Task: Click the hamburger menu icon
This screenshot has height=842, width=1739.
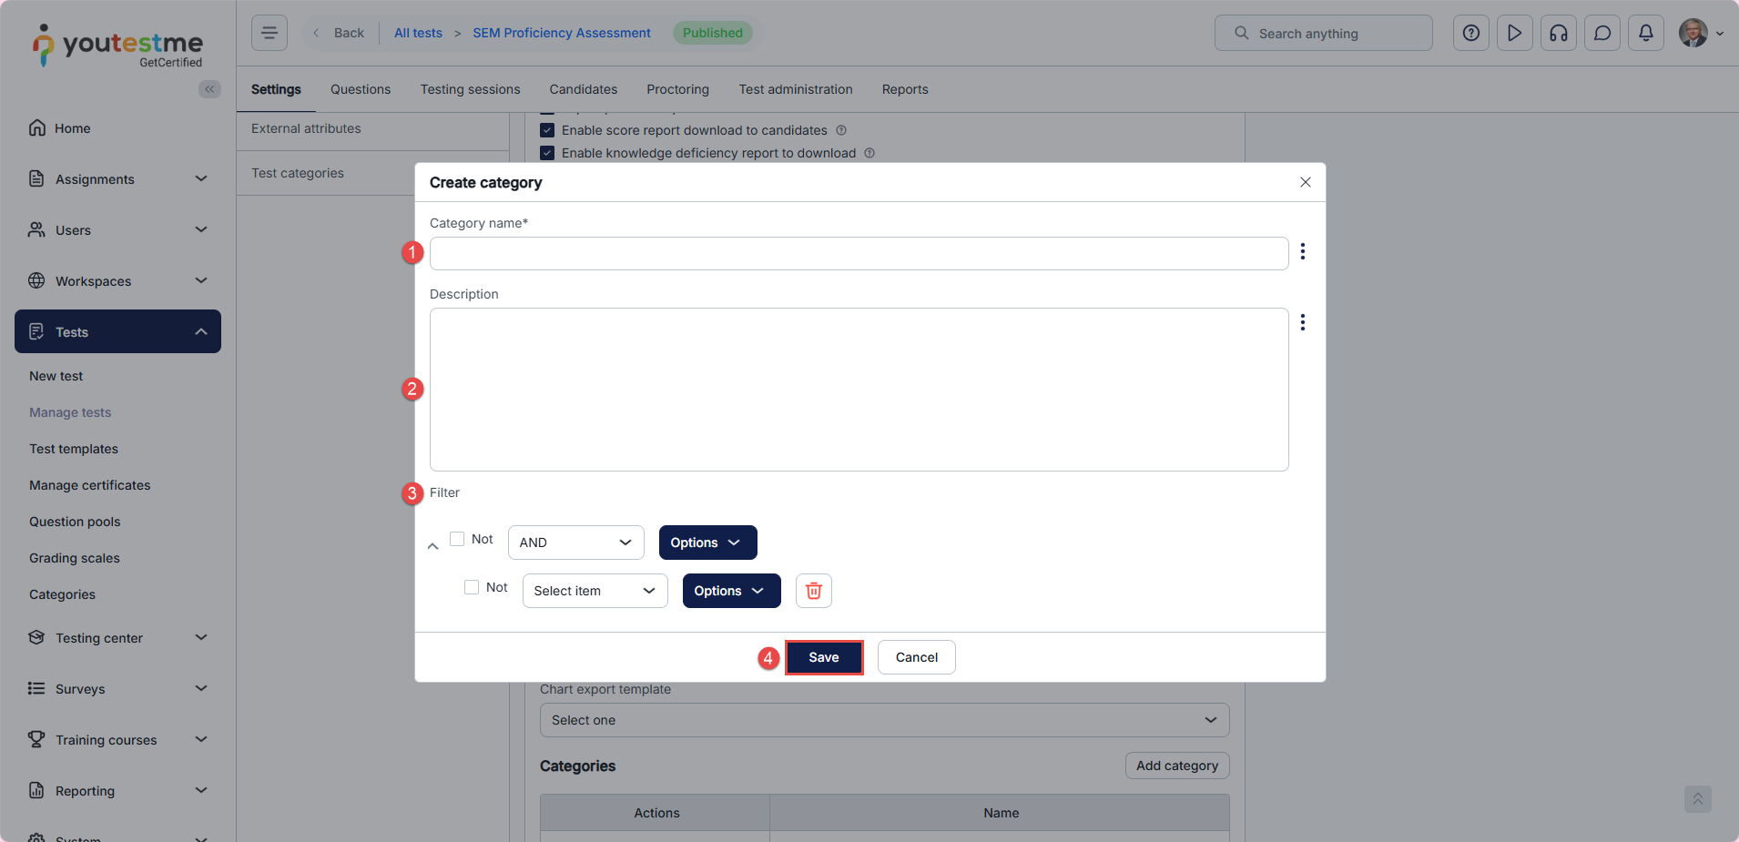Action: (x=269, y=33)
